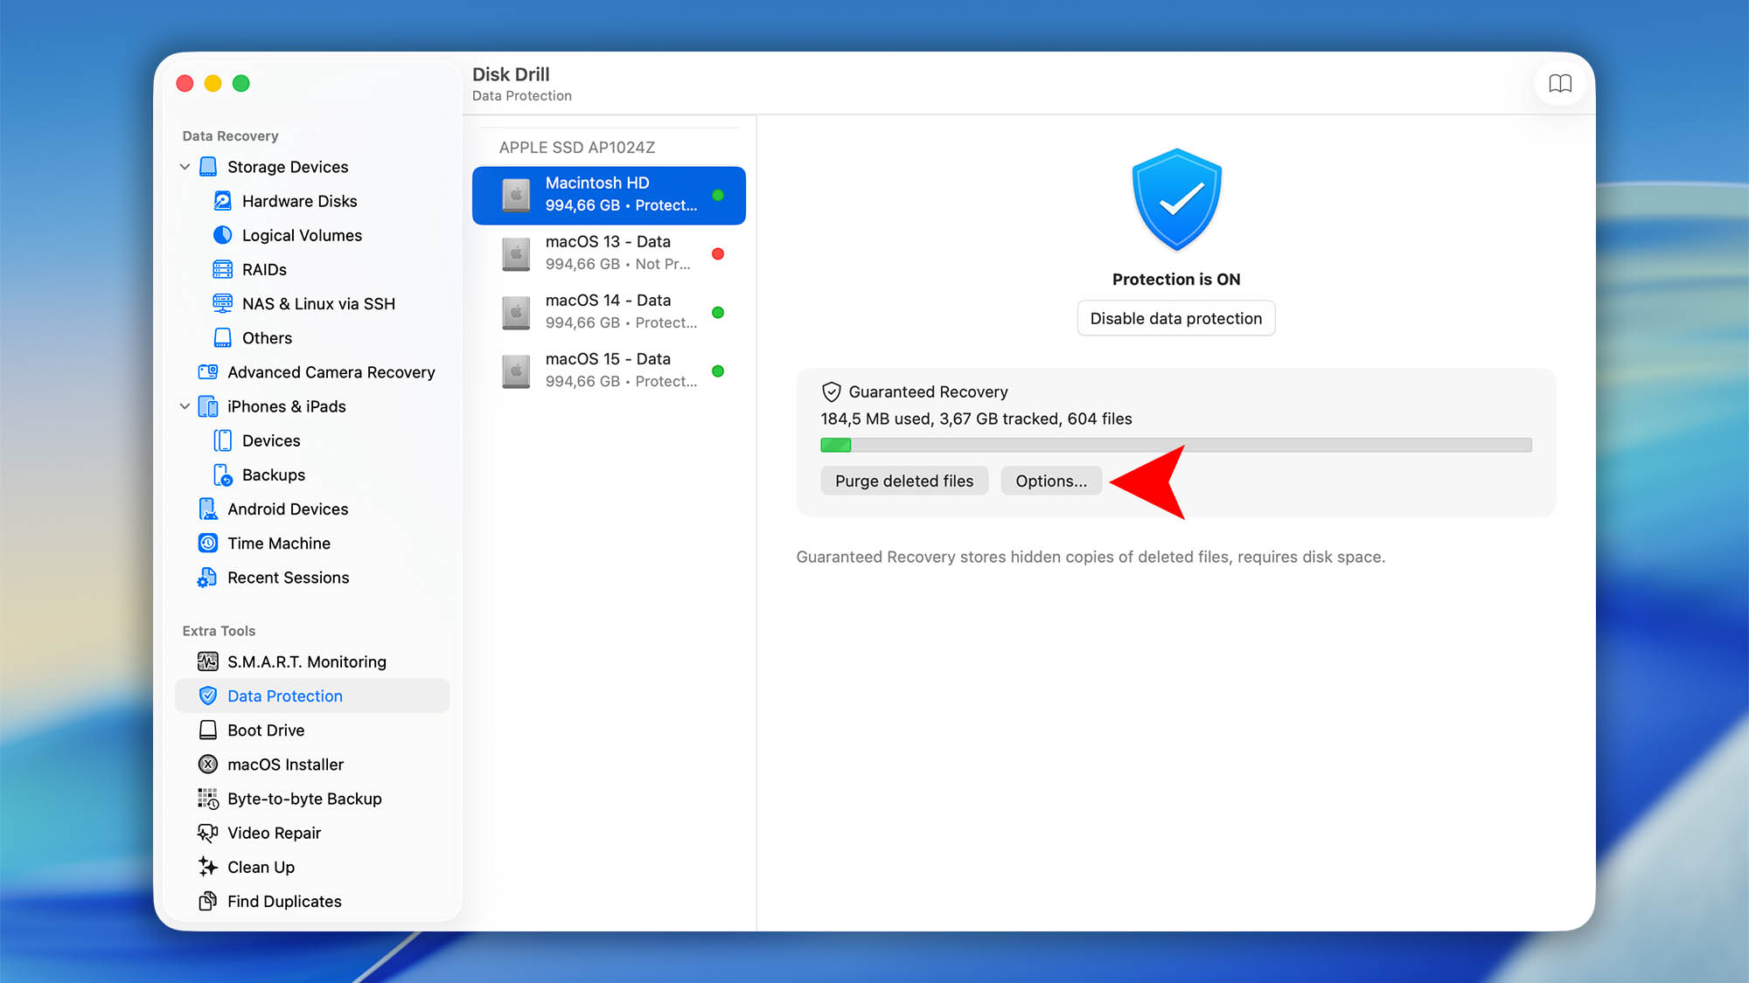The height and width of the screenshot is (983, 1749).
Task: Select the macOS 13 - Data volume
Action: point(609,253)
